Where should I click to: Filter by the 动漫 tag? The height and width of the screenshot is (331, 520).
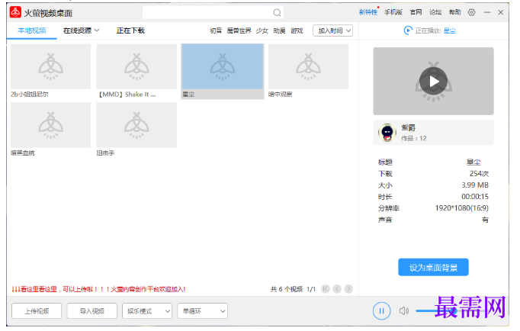coord(279,31)
